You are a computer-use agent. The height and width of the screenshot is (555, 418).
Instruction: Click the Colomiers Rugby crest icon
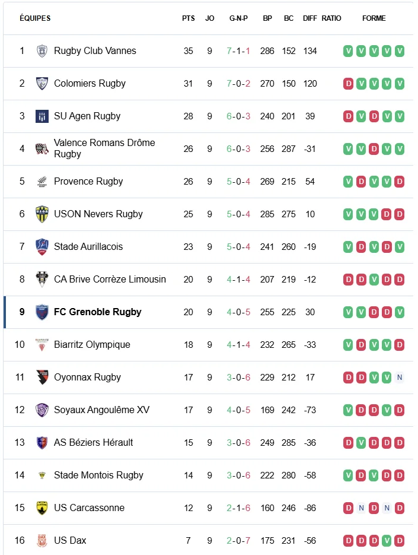click(42, 84)
